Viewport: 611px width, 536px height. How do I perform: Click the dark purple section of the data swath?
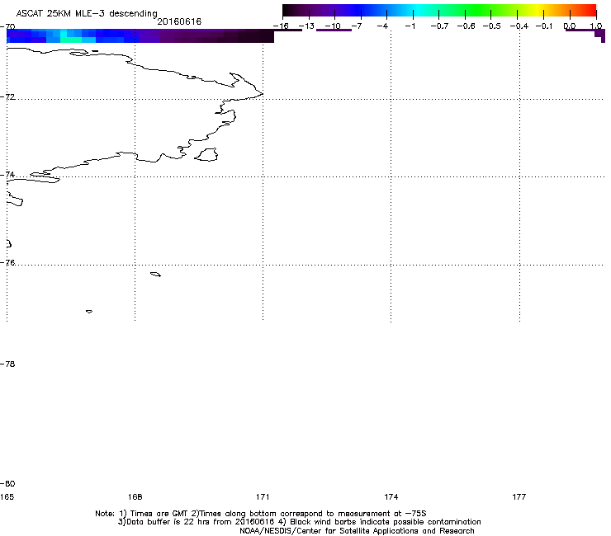click(216, 35)
